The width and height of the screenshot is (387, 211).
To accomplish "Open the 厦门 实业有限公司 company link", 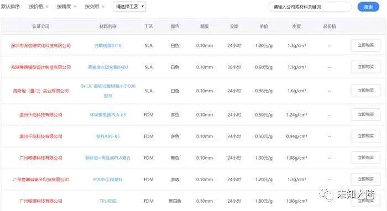I will pos(41,91).
